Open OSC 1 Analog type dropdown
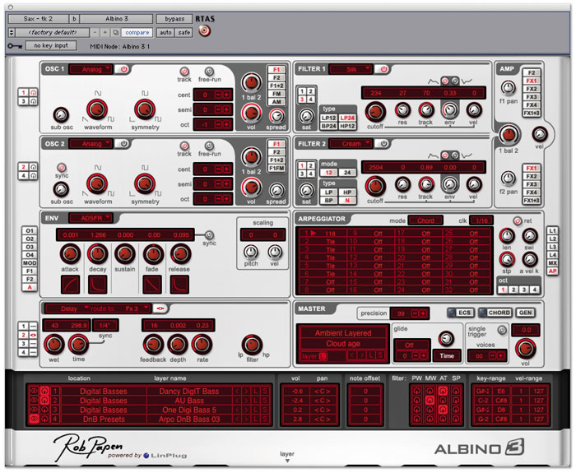Screen dimensions: 576x473 click(x=91, y=69)
